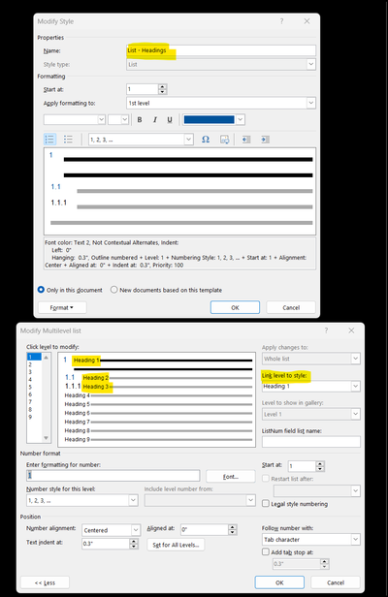Viewport: 388px width, 597px height.
Task: Select level 3 in level list
Action: click(34, 371)
